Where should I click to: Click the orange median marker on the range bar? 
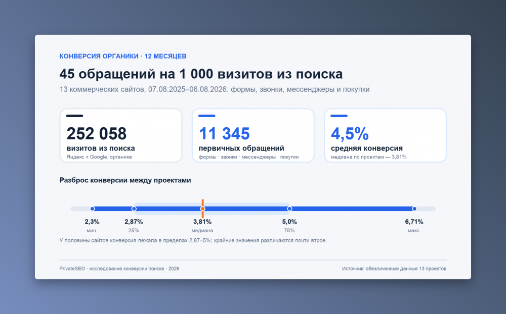click(x=203, y=208)
